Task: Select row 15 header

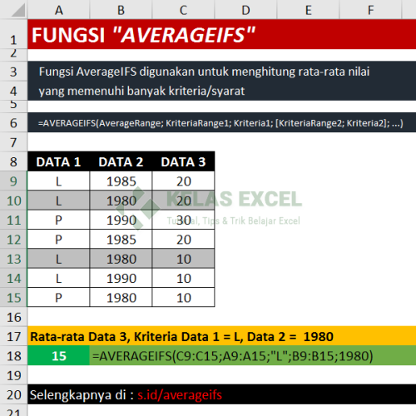Action: click(13, 297)
